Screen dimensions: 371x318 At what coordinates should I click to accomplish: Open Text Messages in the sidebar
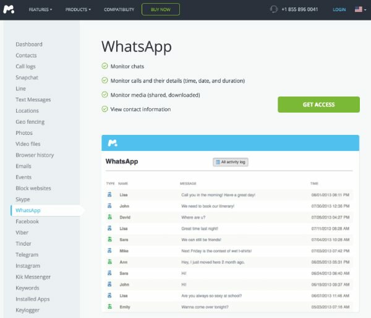[33, 100]
